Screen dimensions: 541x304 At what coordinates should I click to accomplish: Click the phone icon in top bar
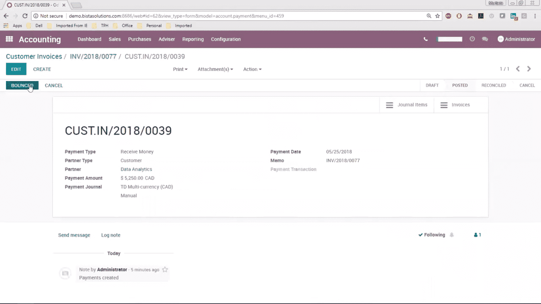pyautogui.click(x=426, y=39)
